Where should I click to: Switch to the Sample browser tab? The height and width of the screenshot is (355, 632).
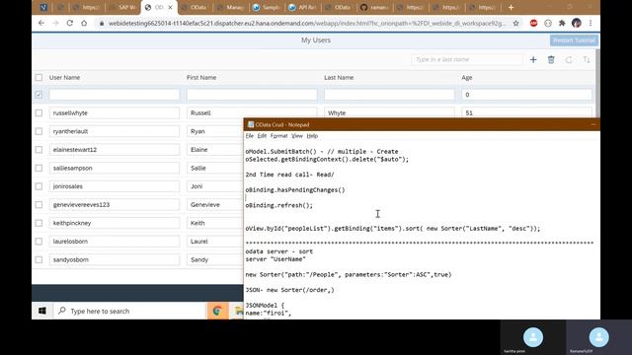(267, 7)
